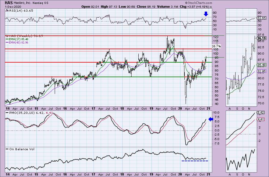Click the 6.42 PMO tag in zoom panel
The image size is (269, 177).
coord(261,113)
